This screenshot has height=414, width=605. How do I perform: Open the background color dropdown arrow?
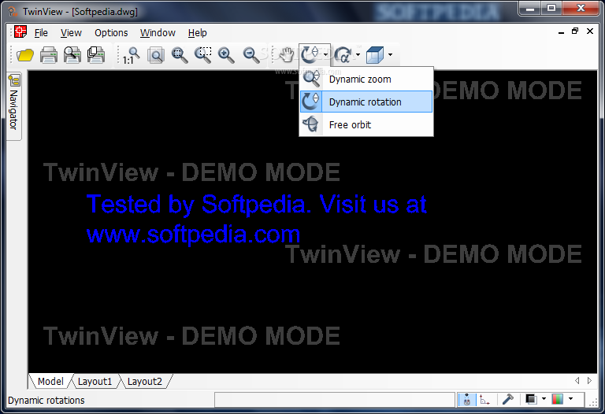(544, 399)
